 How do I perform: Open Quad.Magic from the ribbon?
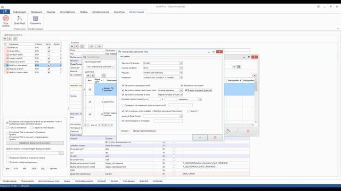pyautogui.click(x=19, y=20)
